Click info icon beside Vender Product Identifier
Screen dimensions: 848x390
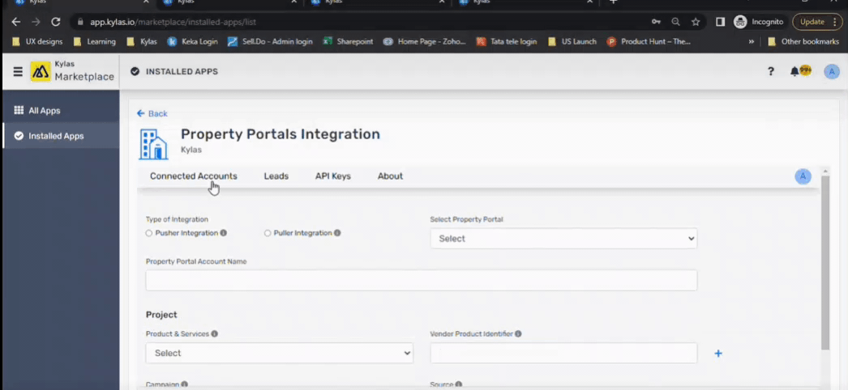[x=518, y=334]
